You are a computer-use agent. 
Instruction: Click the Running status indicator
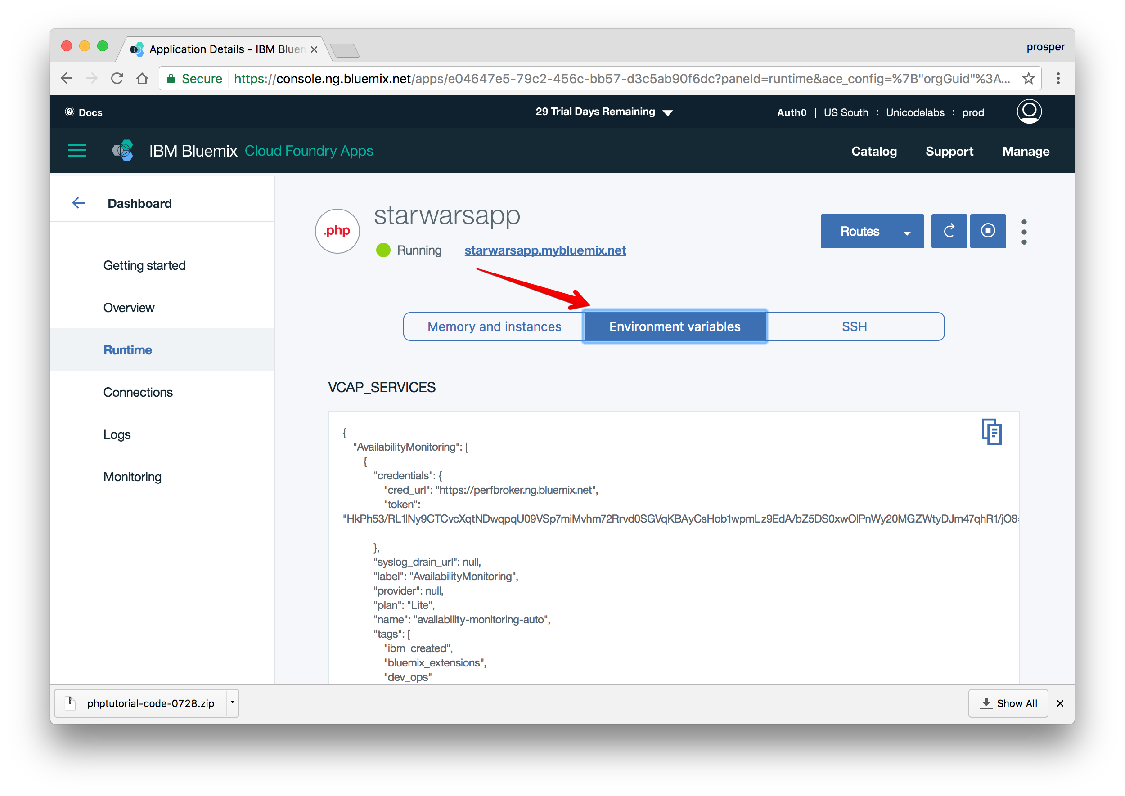[409, 250]
